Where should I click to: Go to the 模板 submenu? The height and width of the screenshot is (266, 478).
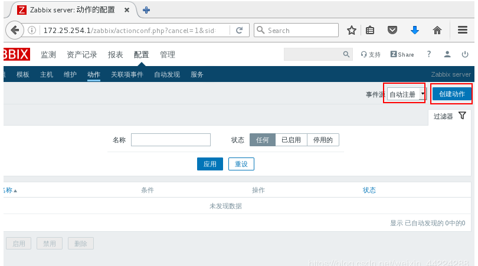coord(23,74)
